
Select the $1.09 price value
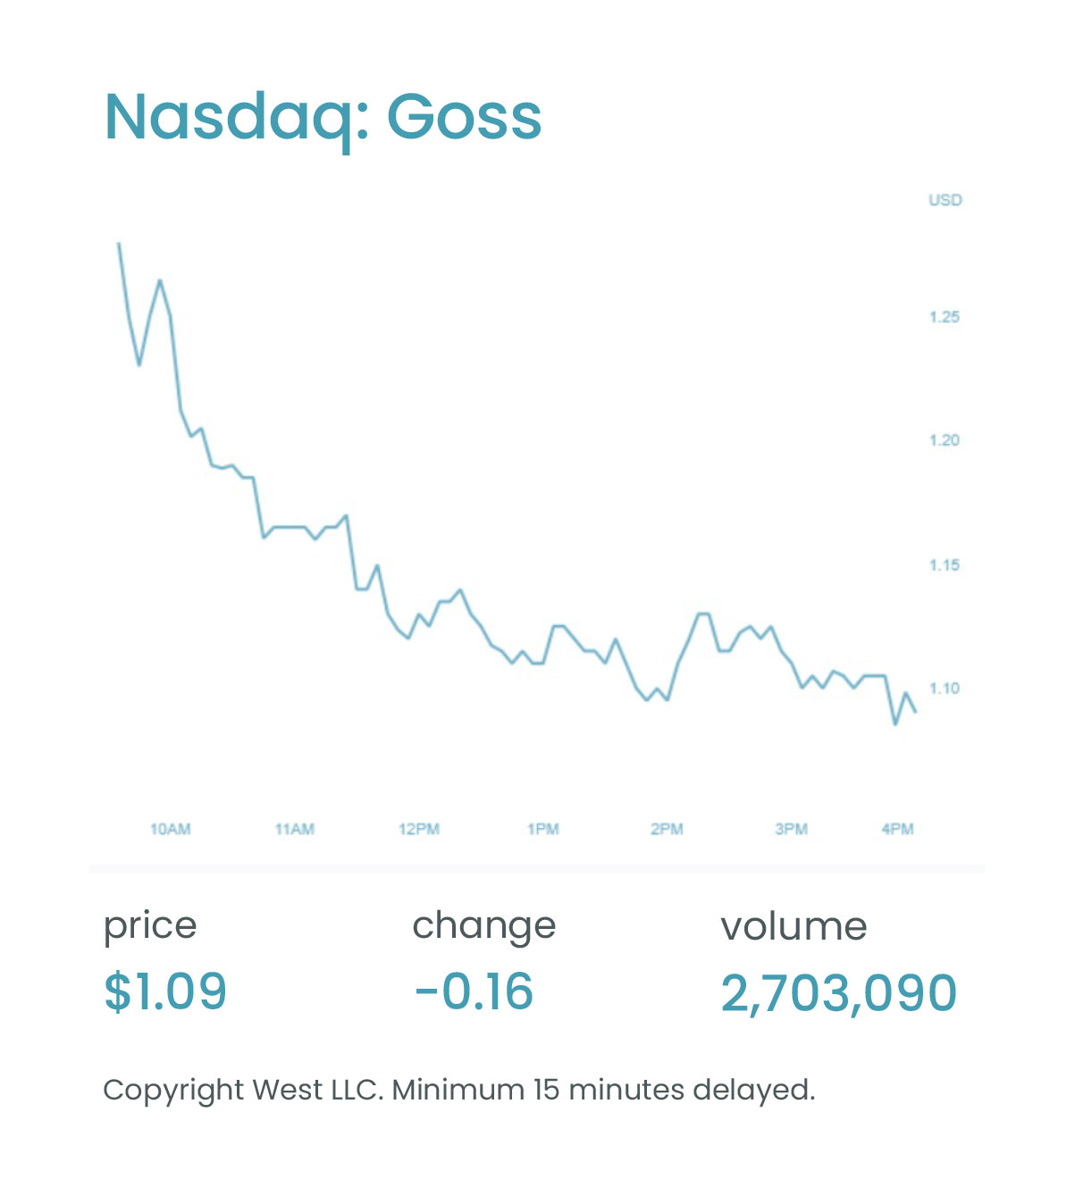[x=165, y=991]
